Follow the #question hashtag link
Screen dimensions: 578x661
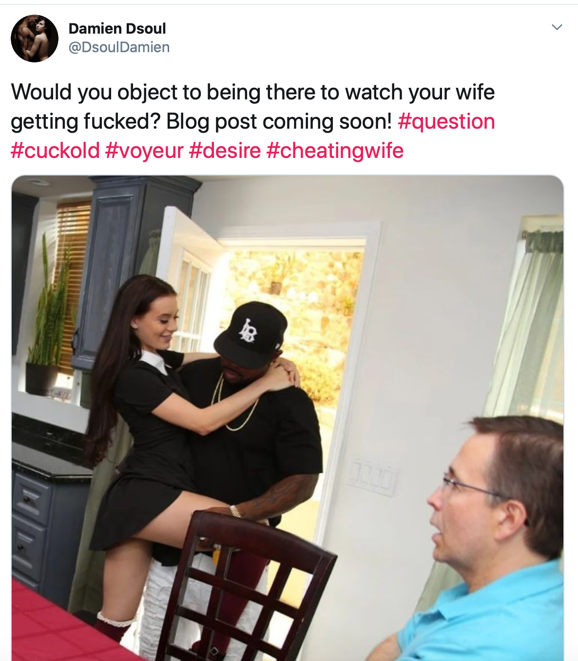click(446, 121)
